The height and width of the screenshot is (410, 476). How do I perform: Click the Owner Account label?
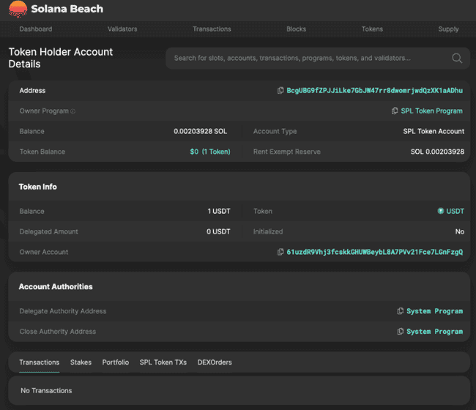44,252
